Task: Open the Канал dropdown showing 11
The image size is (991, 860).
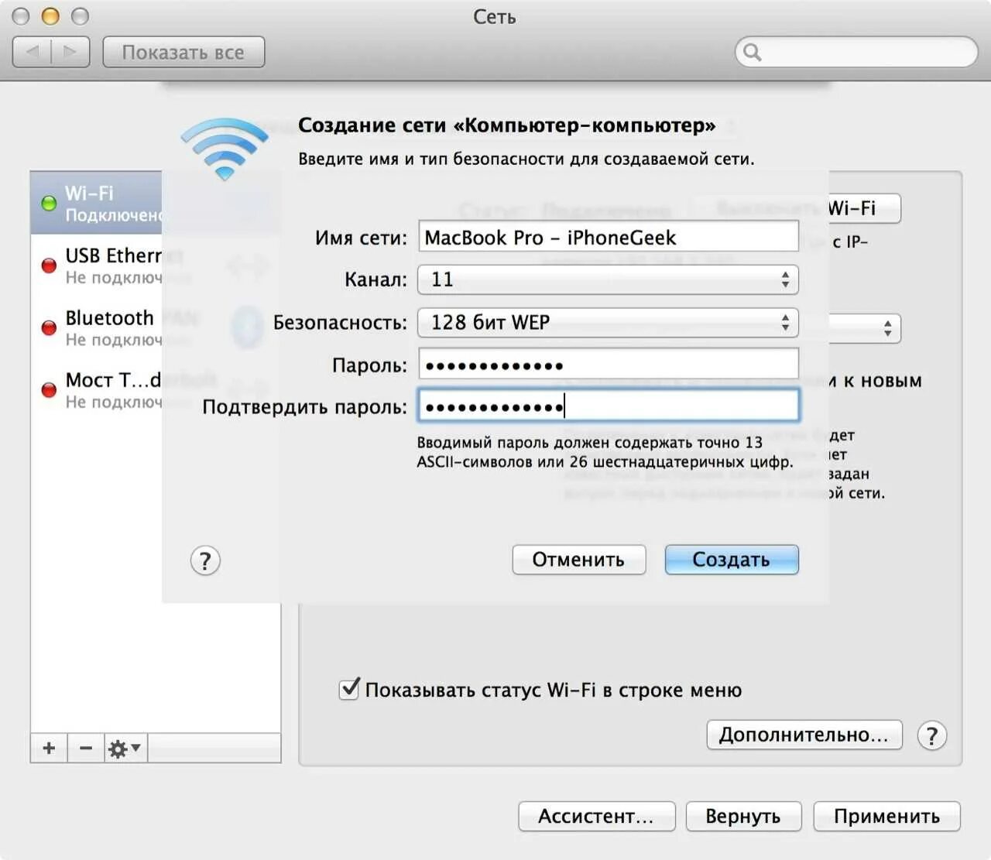Action: 608,279
